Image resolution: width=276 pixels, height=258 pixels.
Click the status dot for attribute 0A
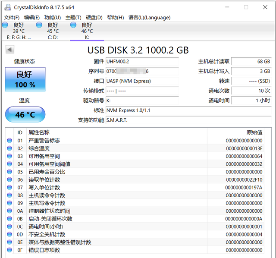coord(9,211)
